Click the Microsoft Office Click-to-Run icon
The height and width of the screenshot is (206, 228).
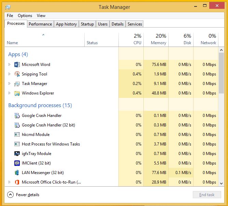point(17,182)
